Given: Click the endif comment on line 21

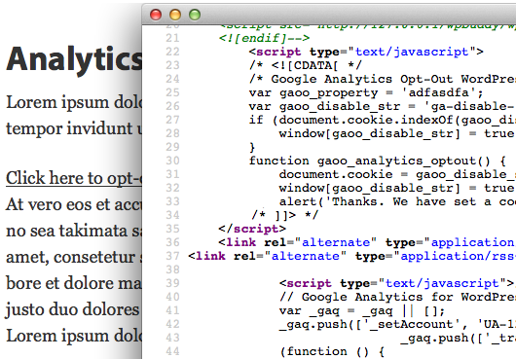Looking at the screenshot, I should click(264, 38).
